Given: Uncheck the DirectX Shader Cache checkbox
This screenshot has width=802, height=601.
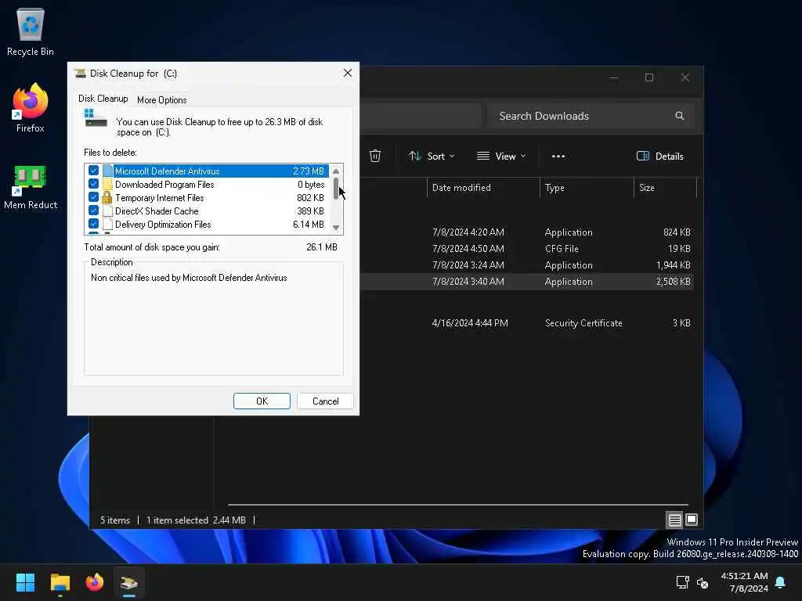Looking at the screenshot, I should coord(93,210).
